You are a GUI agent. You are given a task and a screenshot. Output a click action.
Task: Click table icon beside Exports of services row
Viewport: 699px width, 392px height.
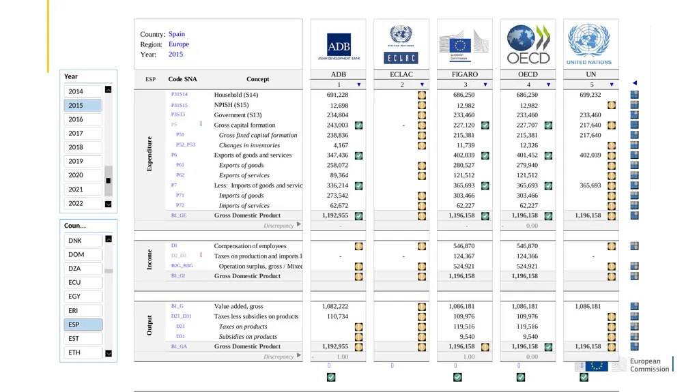[x=634, y=175]
